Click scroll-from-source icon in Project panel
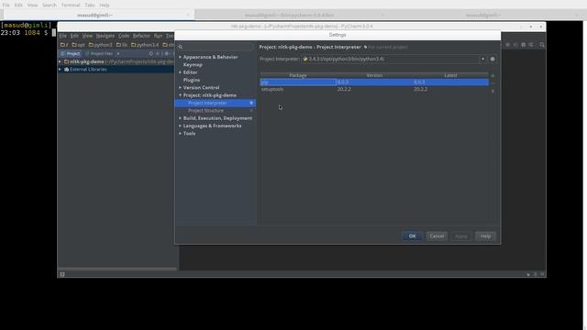Screen dimensions: 587x330 [x=150, y=54]
